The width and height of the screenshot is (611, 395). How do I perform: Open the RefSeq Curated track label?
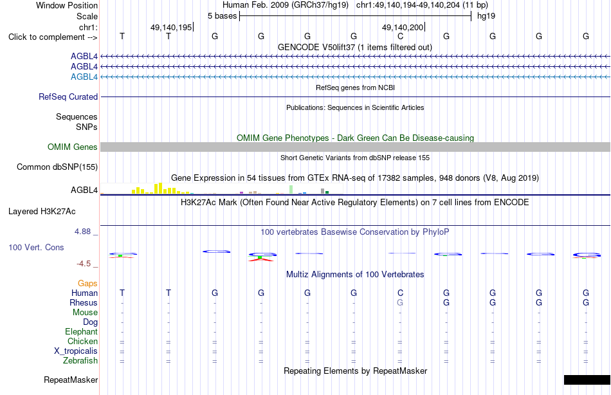pos(68,96)
